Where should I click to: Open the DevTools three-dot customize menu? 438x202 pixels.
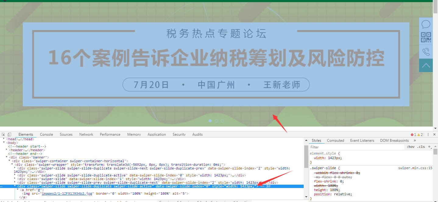click(428, 134)
